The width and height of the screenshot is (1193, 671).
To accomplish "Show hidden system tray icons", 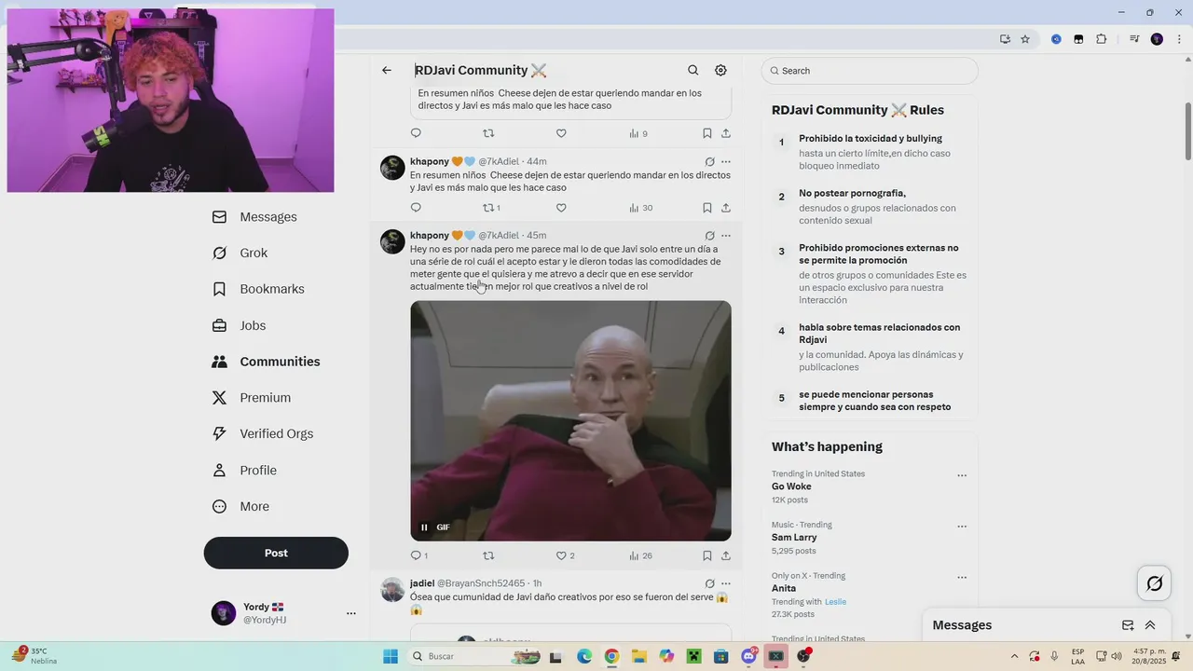I will click(x=1015, y=656).
